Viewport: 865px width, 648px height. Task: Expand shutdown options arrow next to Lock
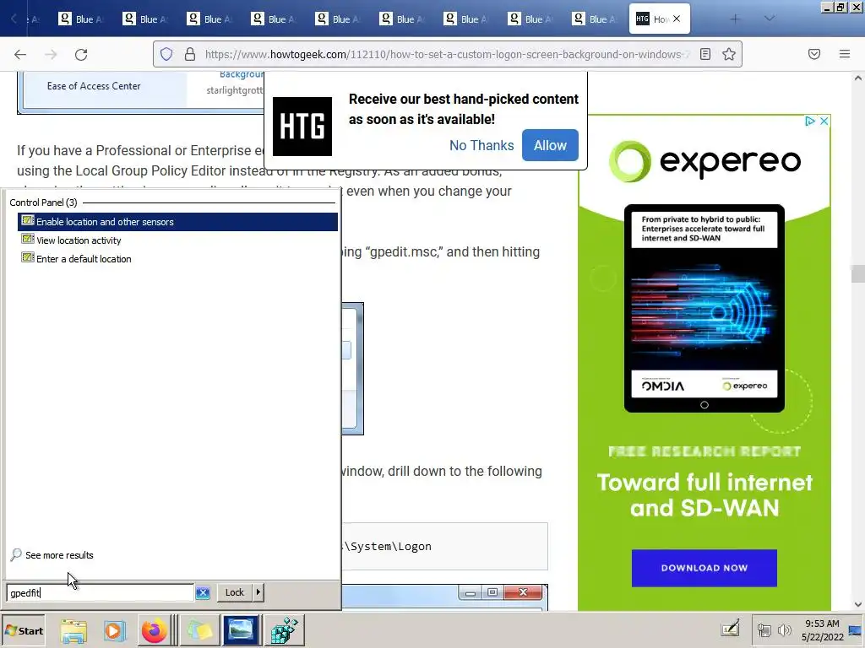pos(258,592)
